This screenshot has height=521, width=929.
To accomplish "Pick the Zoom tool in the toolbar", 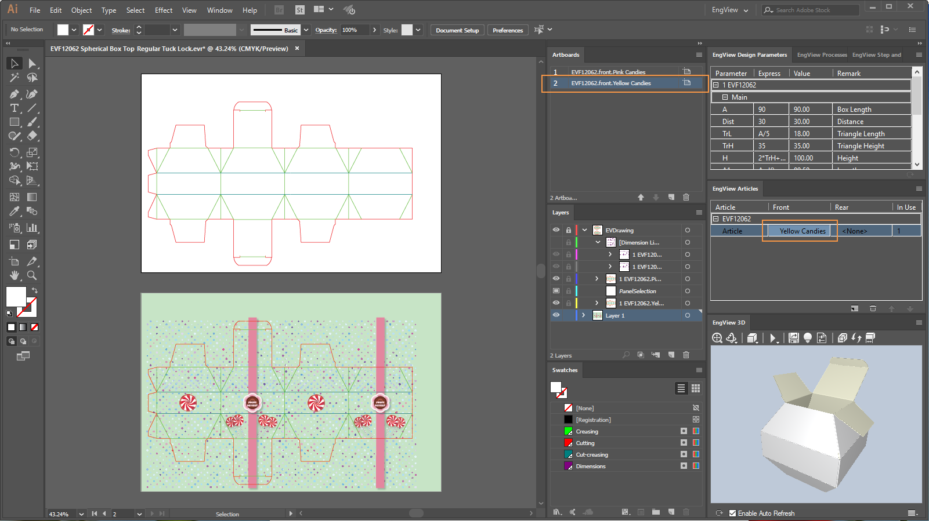I will tap(32, 275).
